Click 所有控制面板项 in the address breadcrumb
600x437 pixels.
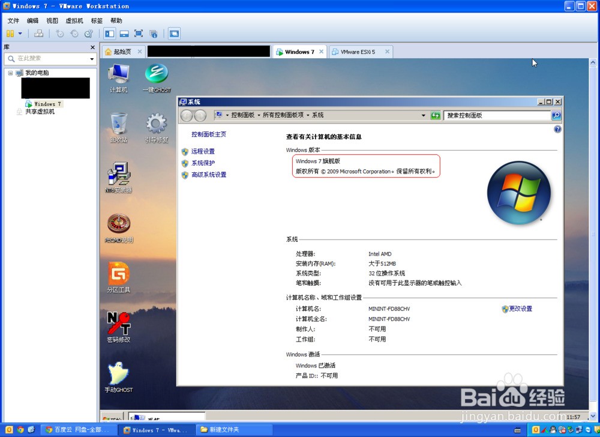283,115
